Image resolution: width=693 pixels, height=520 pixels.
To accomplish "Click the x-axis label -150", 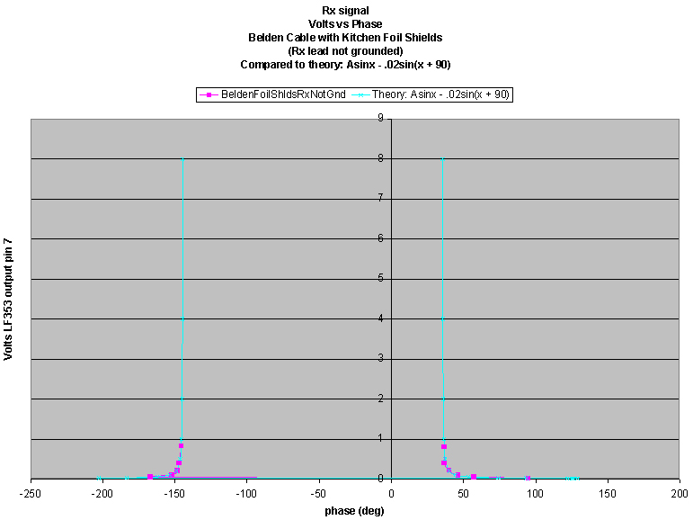I will pos(174,493).
